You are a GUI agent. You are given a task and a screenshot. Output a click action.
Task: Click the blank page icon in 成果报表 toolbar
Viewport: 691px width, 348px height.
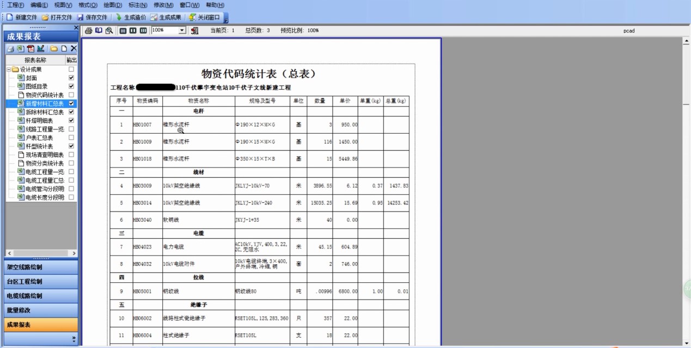coord(64,49)
